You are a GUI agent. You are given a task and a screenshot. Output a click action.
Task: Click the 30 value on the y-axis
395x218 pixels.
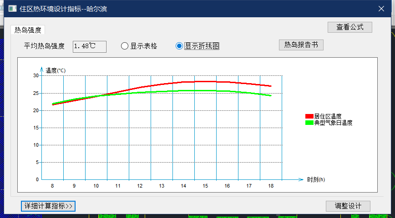click(36, 76)
